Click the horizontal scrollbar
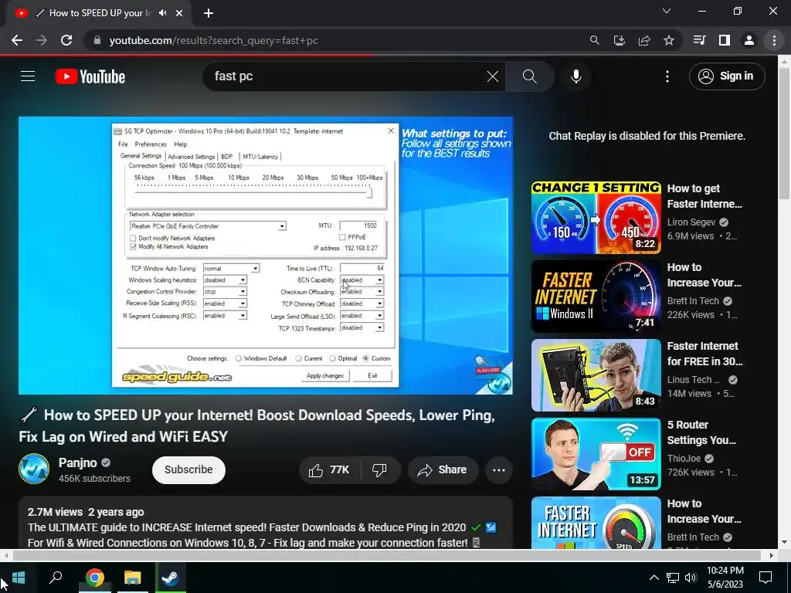Screen dimensions: 791x593 386,555
